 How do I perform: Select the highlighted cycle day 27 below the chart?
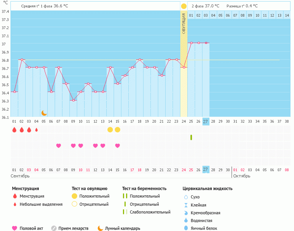click(x=206, y=121)
